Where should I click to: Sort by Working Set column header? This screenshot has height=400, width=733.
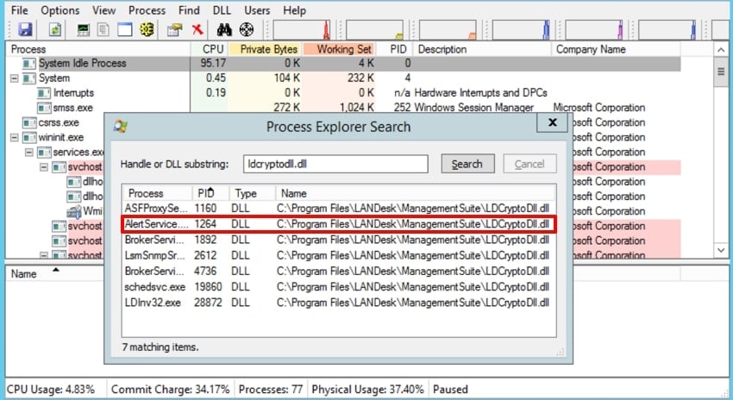[341, 49]
